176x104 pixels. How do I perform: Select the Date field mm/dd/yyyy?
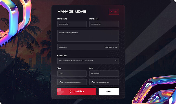104,74
